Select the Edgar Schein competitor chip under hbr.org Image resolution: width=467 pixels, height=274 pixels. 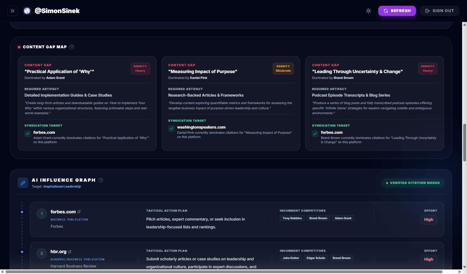click(316, 258)
